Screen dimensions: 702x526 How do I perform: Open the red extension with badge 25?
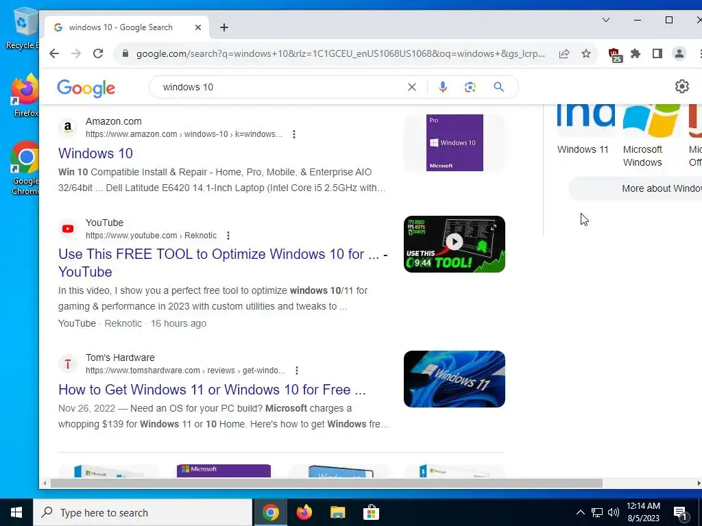615,55
